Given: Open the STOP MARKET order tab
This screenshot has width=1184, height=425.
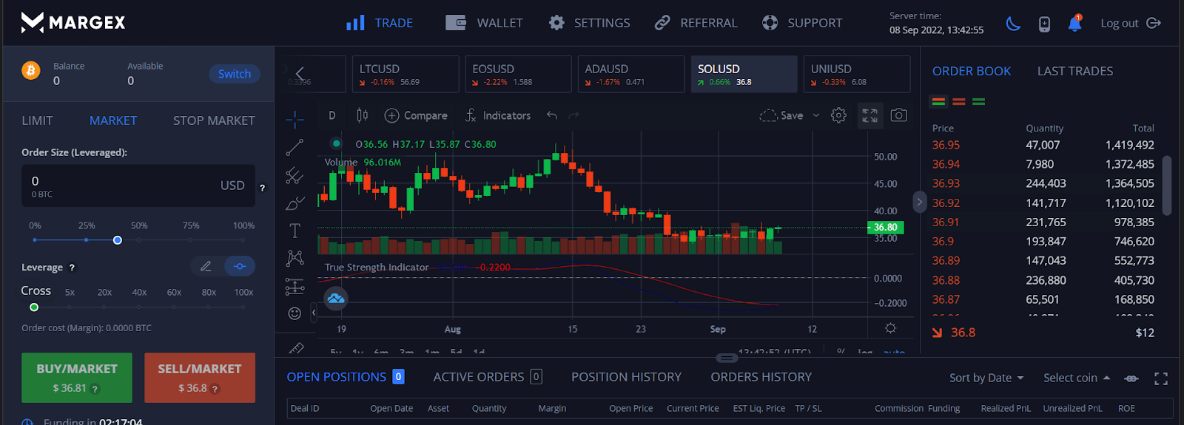Looking at the screenshot, I should (213, 120).
